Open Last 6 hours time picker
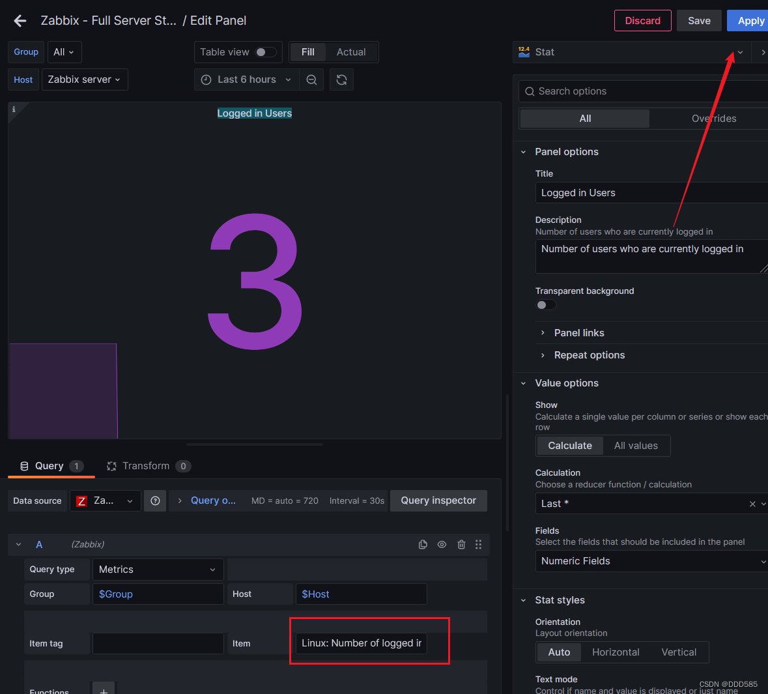 click(x=247, y=80)
